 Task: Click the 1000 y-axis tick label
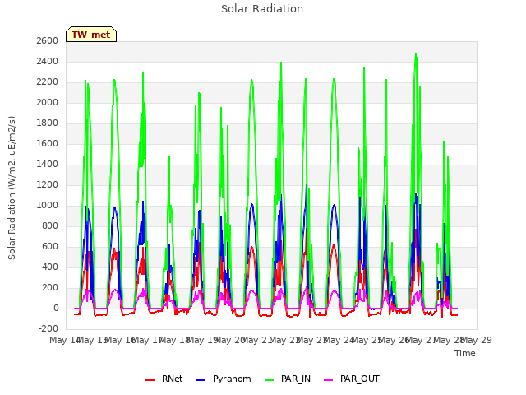(x=48, y=205)
